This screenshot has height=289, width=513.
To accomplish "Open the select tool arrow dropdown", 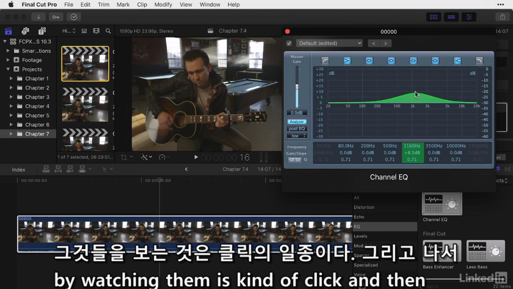I will pyautogui.click(x=107, y=169).
